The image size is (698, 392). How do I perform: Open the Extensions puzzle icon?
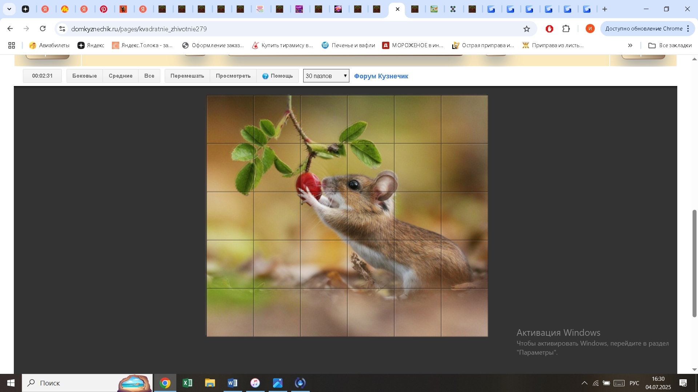point(566,29)
